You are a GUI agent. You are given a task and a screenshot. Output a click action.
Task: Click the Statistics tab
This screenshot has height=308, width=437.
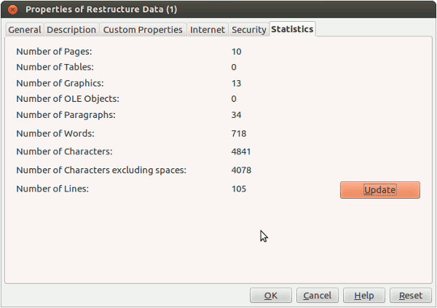292,29
